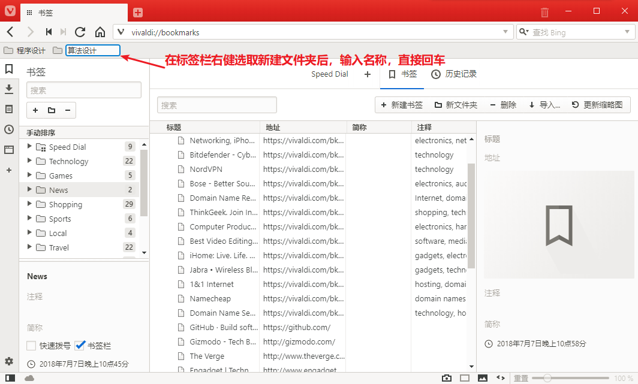Enable the 快速拨号 checkbox
This screenshot has width=638, height=384.
tap(31, 346)
